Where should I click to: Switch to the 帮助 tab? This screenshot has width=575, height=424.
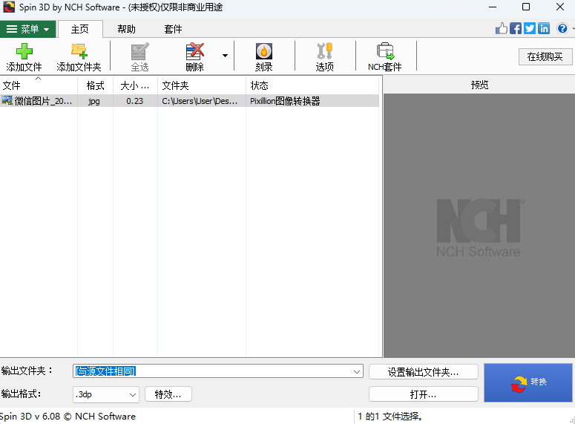click(127, 29)
